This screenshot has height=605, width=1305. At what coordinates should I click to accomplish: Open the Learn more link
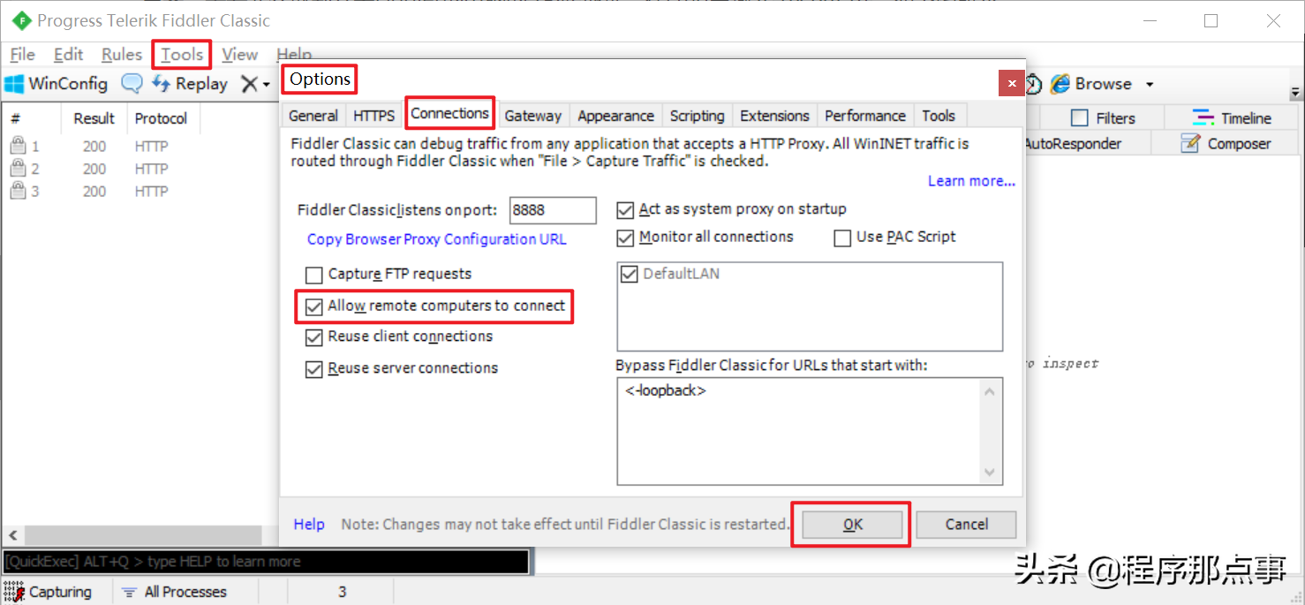[971, 181]
